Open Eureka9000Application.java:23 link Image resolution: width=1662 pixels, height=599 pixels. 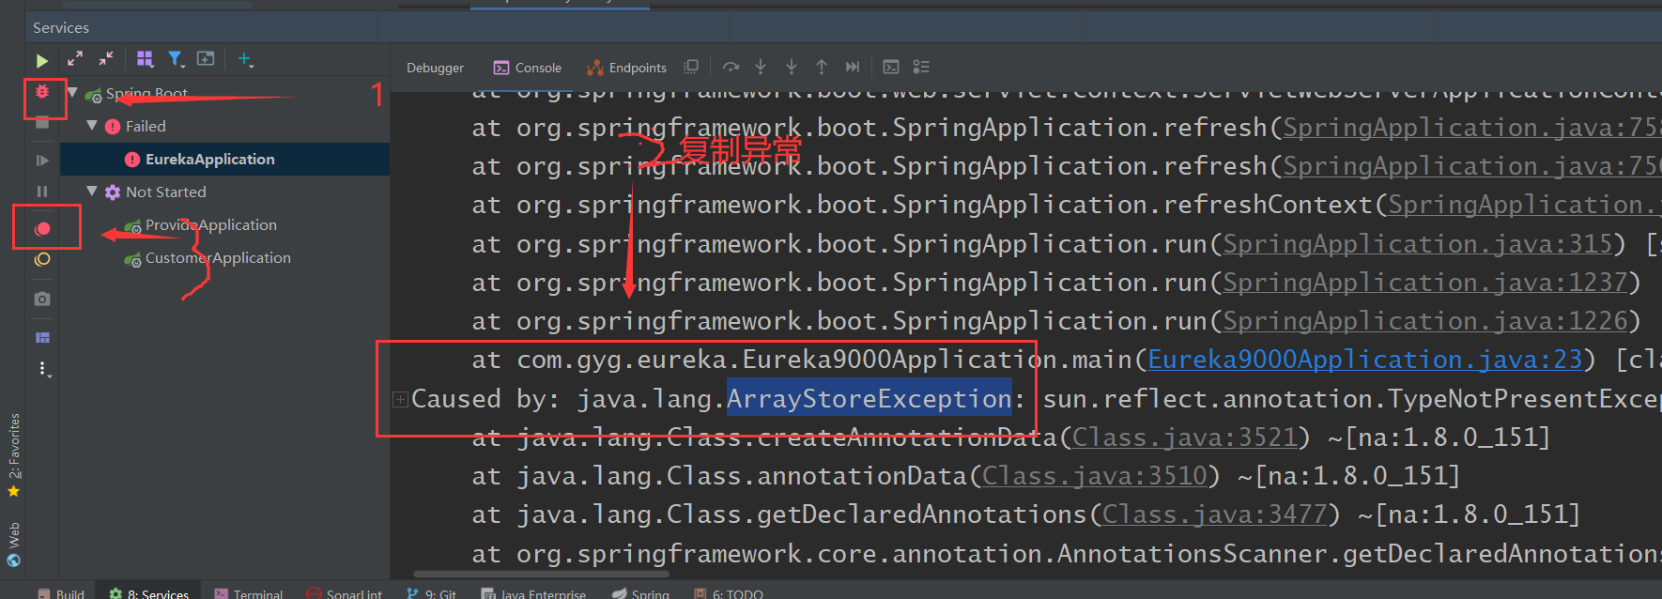point(1365,360)
